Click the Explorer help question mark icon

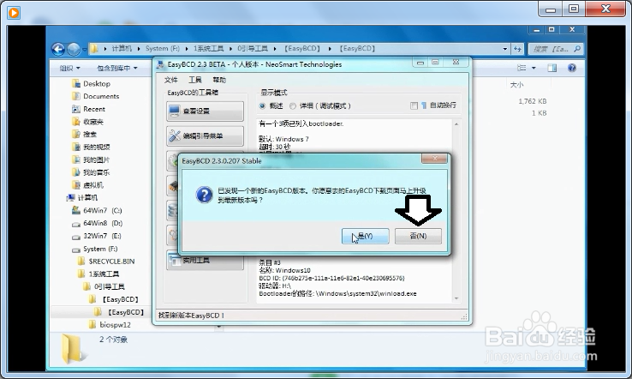click(x=571, y=68)
